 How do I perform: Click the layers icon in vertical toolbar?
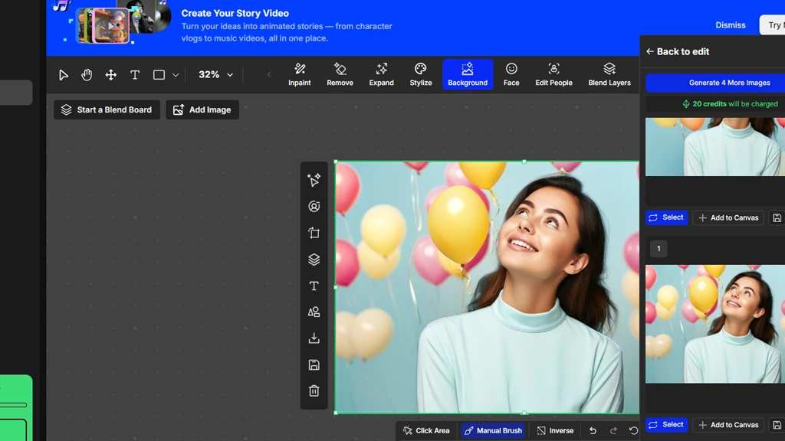[314, 260]
